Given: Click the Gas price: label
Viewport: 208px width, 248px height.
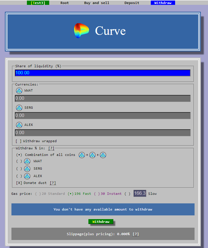Looking at the screenshot, I should tap(21, 194).
